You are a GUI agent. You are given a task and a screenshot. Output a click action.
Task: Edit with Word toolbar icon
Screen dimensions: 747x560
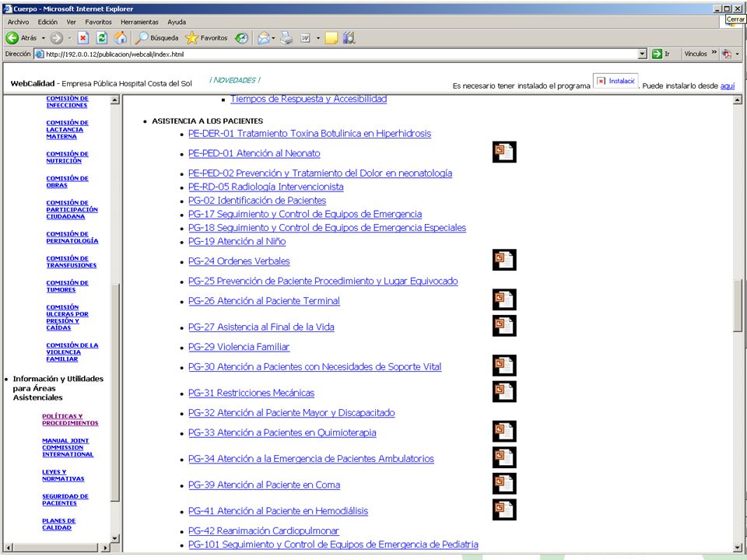coord(305,38)
